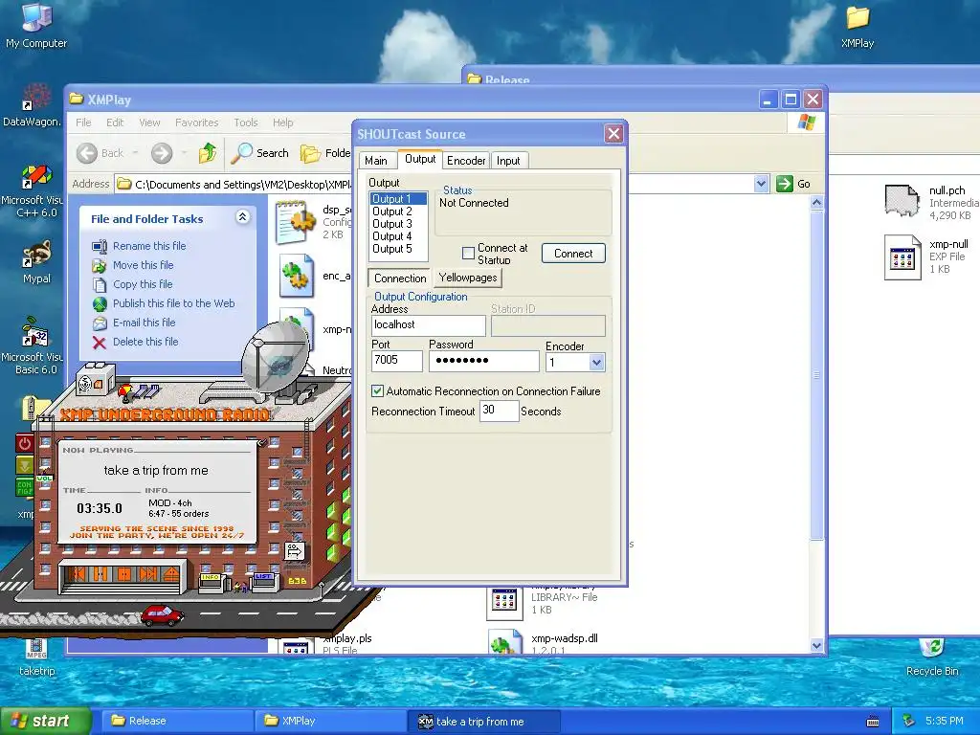Screen dimensions: 980x735
Task: Switch to the Main tab in SHOUTcast Source
Action: click(x=375, y=161)
